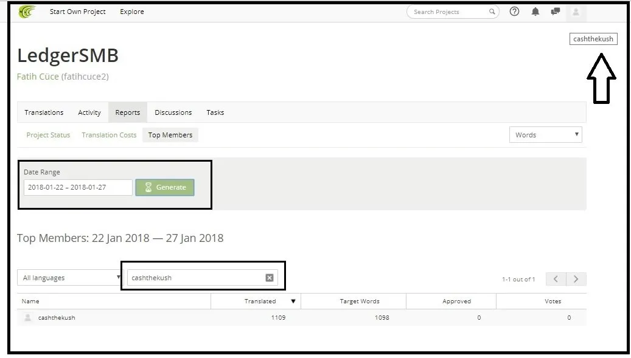Open the help question mark icon
This screenshot has height=358, width=631.
514,12
